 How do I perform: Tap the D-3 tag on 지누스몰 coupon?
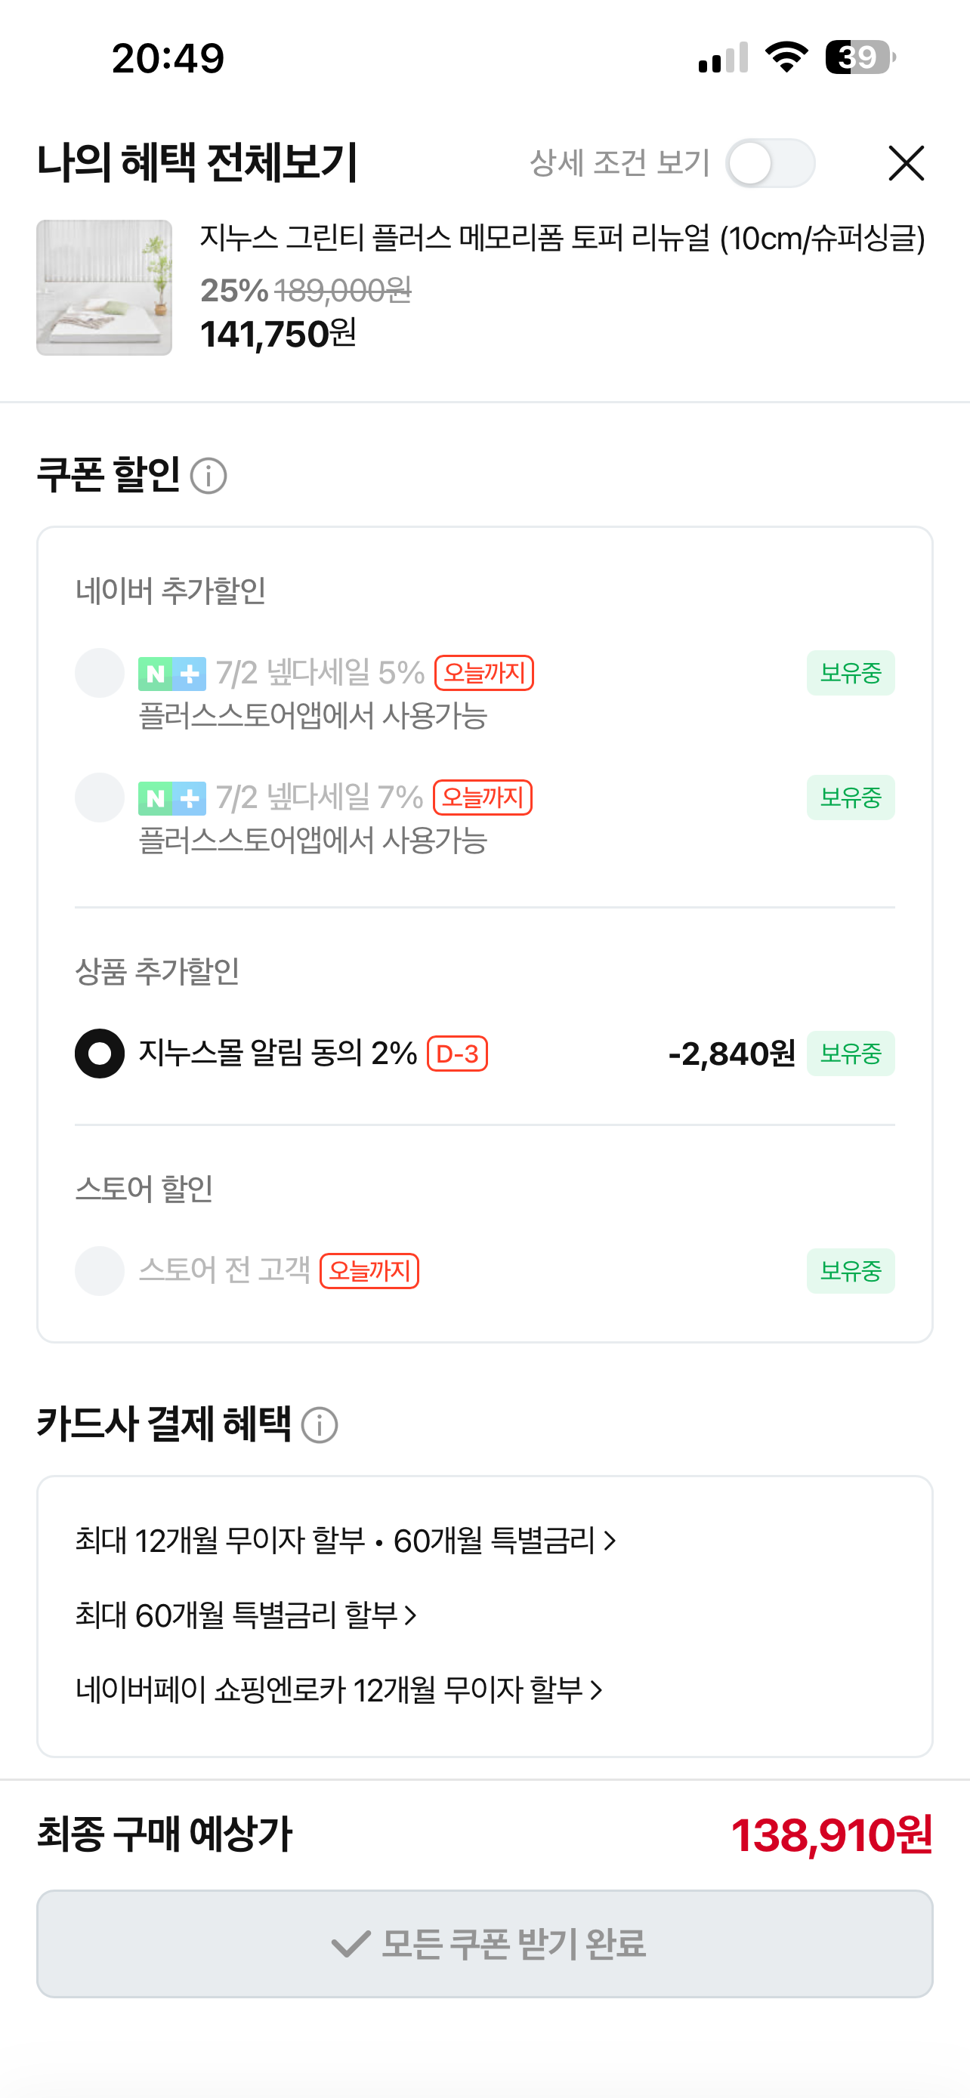click(458, 1054)
